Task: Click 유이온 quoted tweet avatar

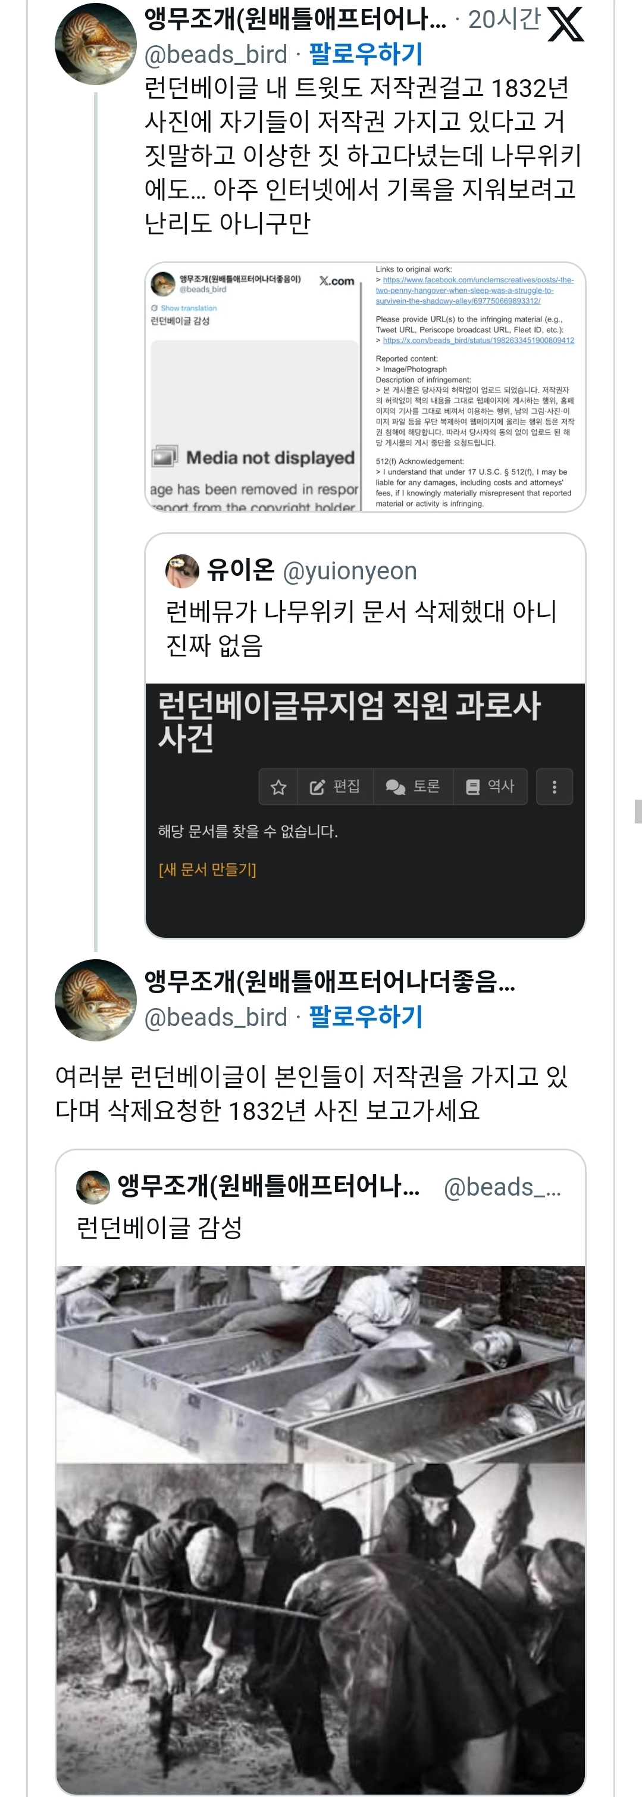Action: pyautogui.click(x=182, y=572)
